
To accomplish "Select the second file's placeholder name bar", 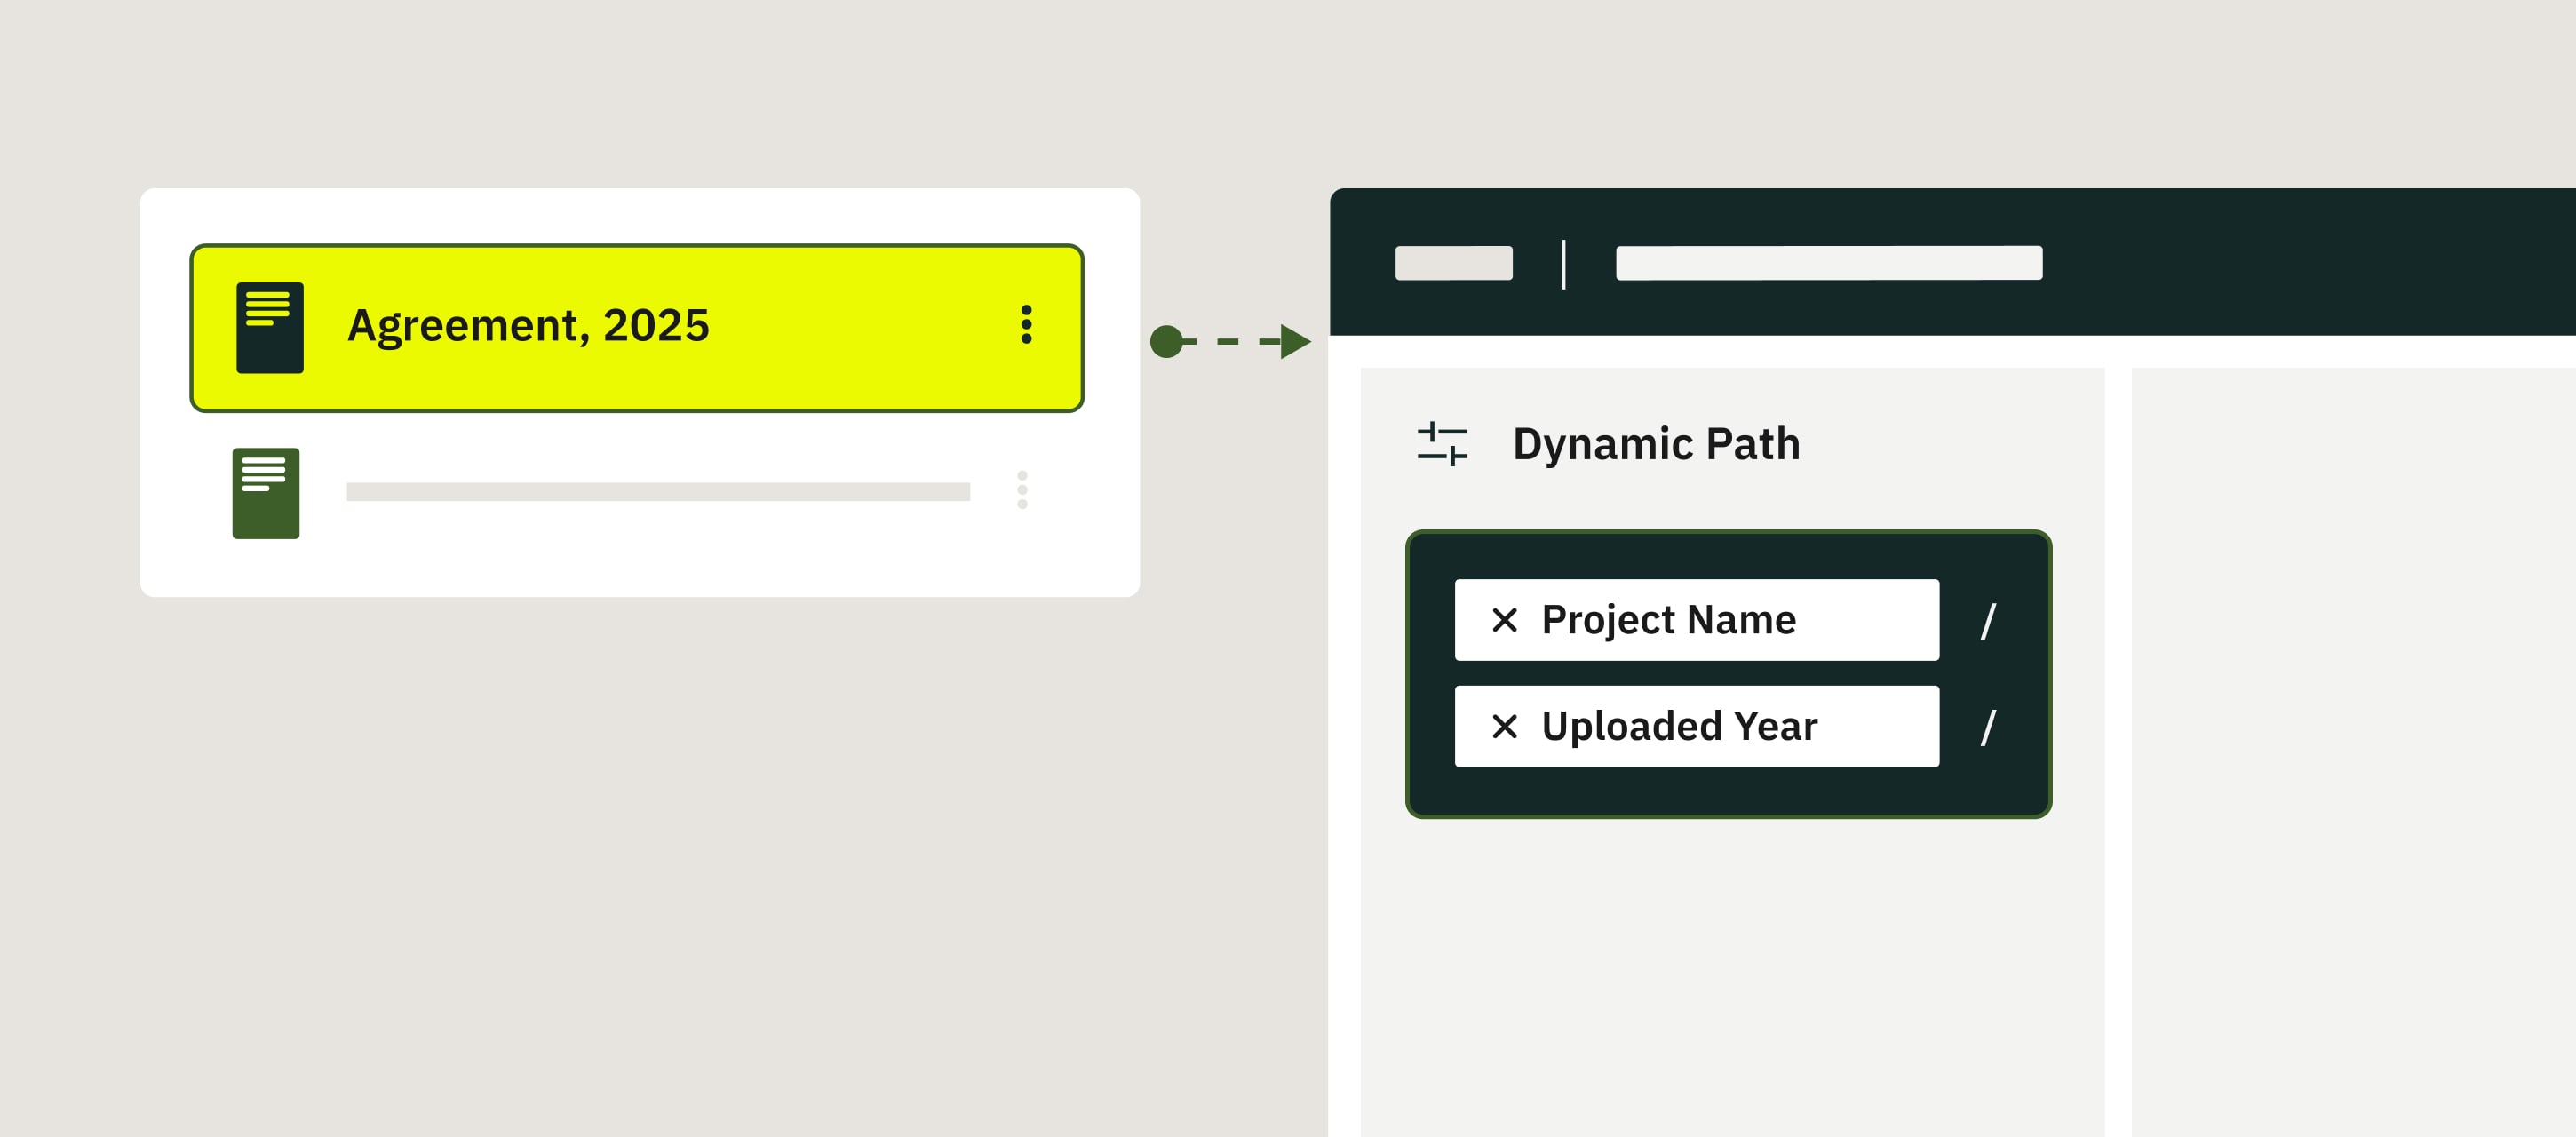I will (x=658, y=492).
